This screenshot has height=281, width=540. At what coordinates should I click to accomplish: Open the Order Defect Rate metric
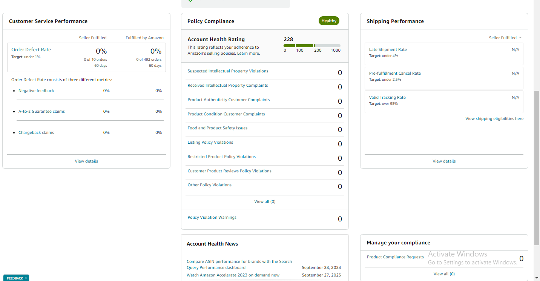point(31,49)
